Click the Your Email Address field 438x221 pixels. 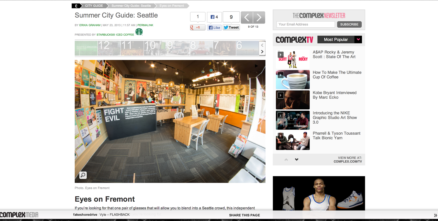coord(306,24)
